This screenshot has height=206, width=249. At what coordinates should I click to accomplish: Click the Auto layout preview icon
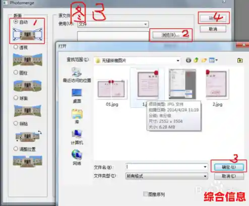coord(28,34)
